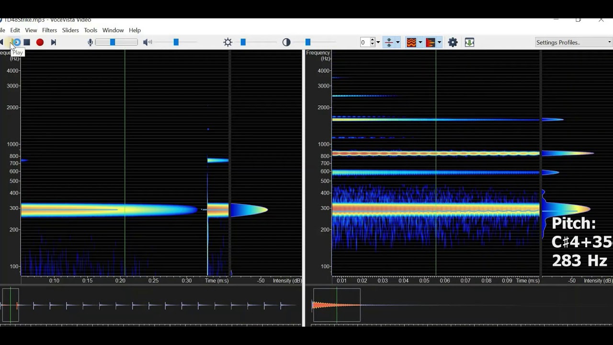Click the brightness slider handle
The image size is (613, 345).
pyautogui.click(x=243, y=42)
